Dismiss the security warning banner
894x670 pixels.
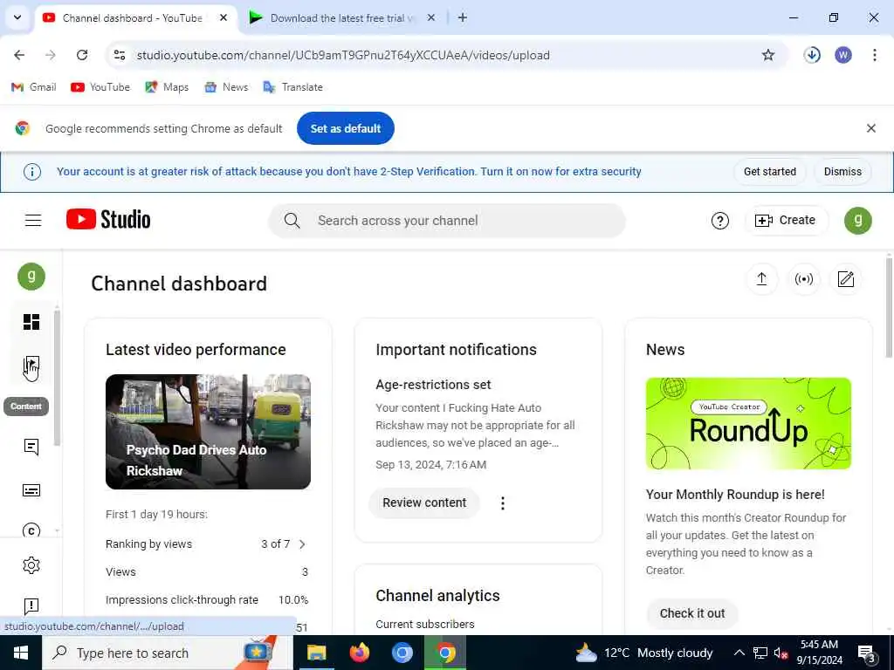coord(842,172)
